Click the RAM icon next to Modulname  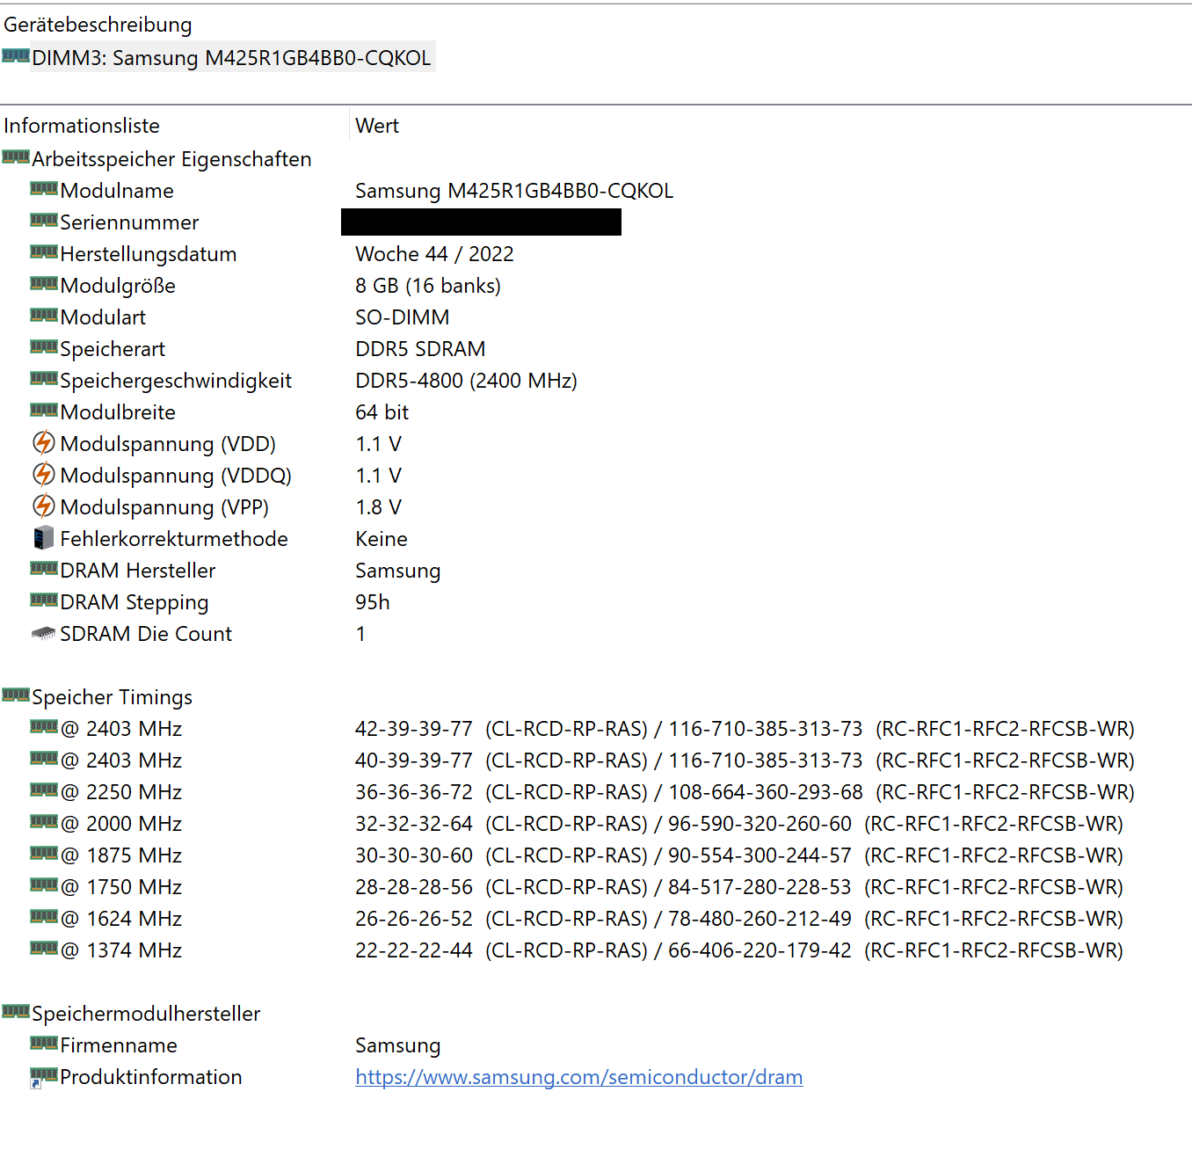coord(44,189)
